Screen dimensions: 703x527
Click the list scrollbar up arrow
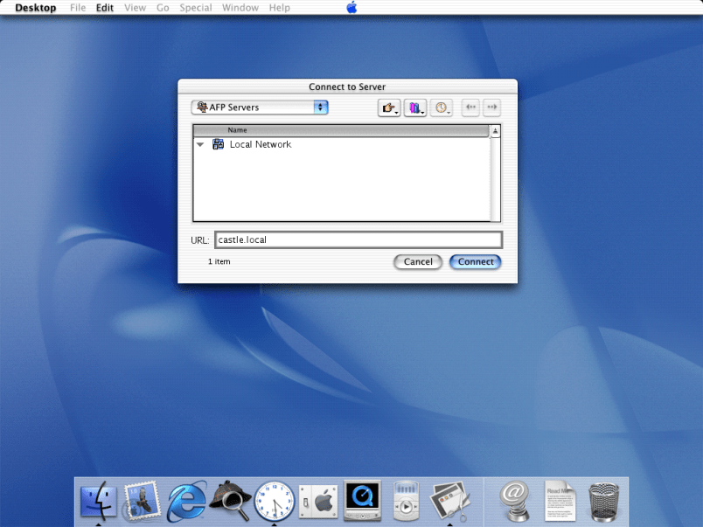pos(495,131)
